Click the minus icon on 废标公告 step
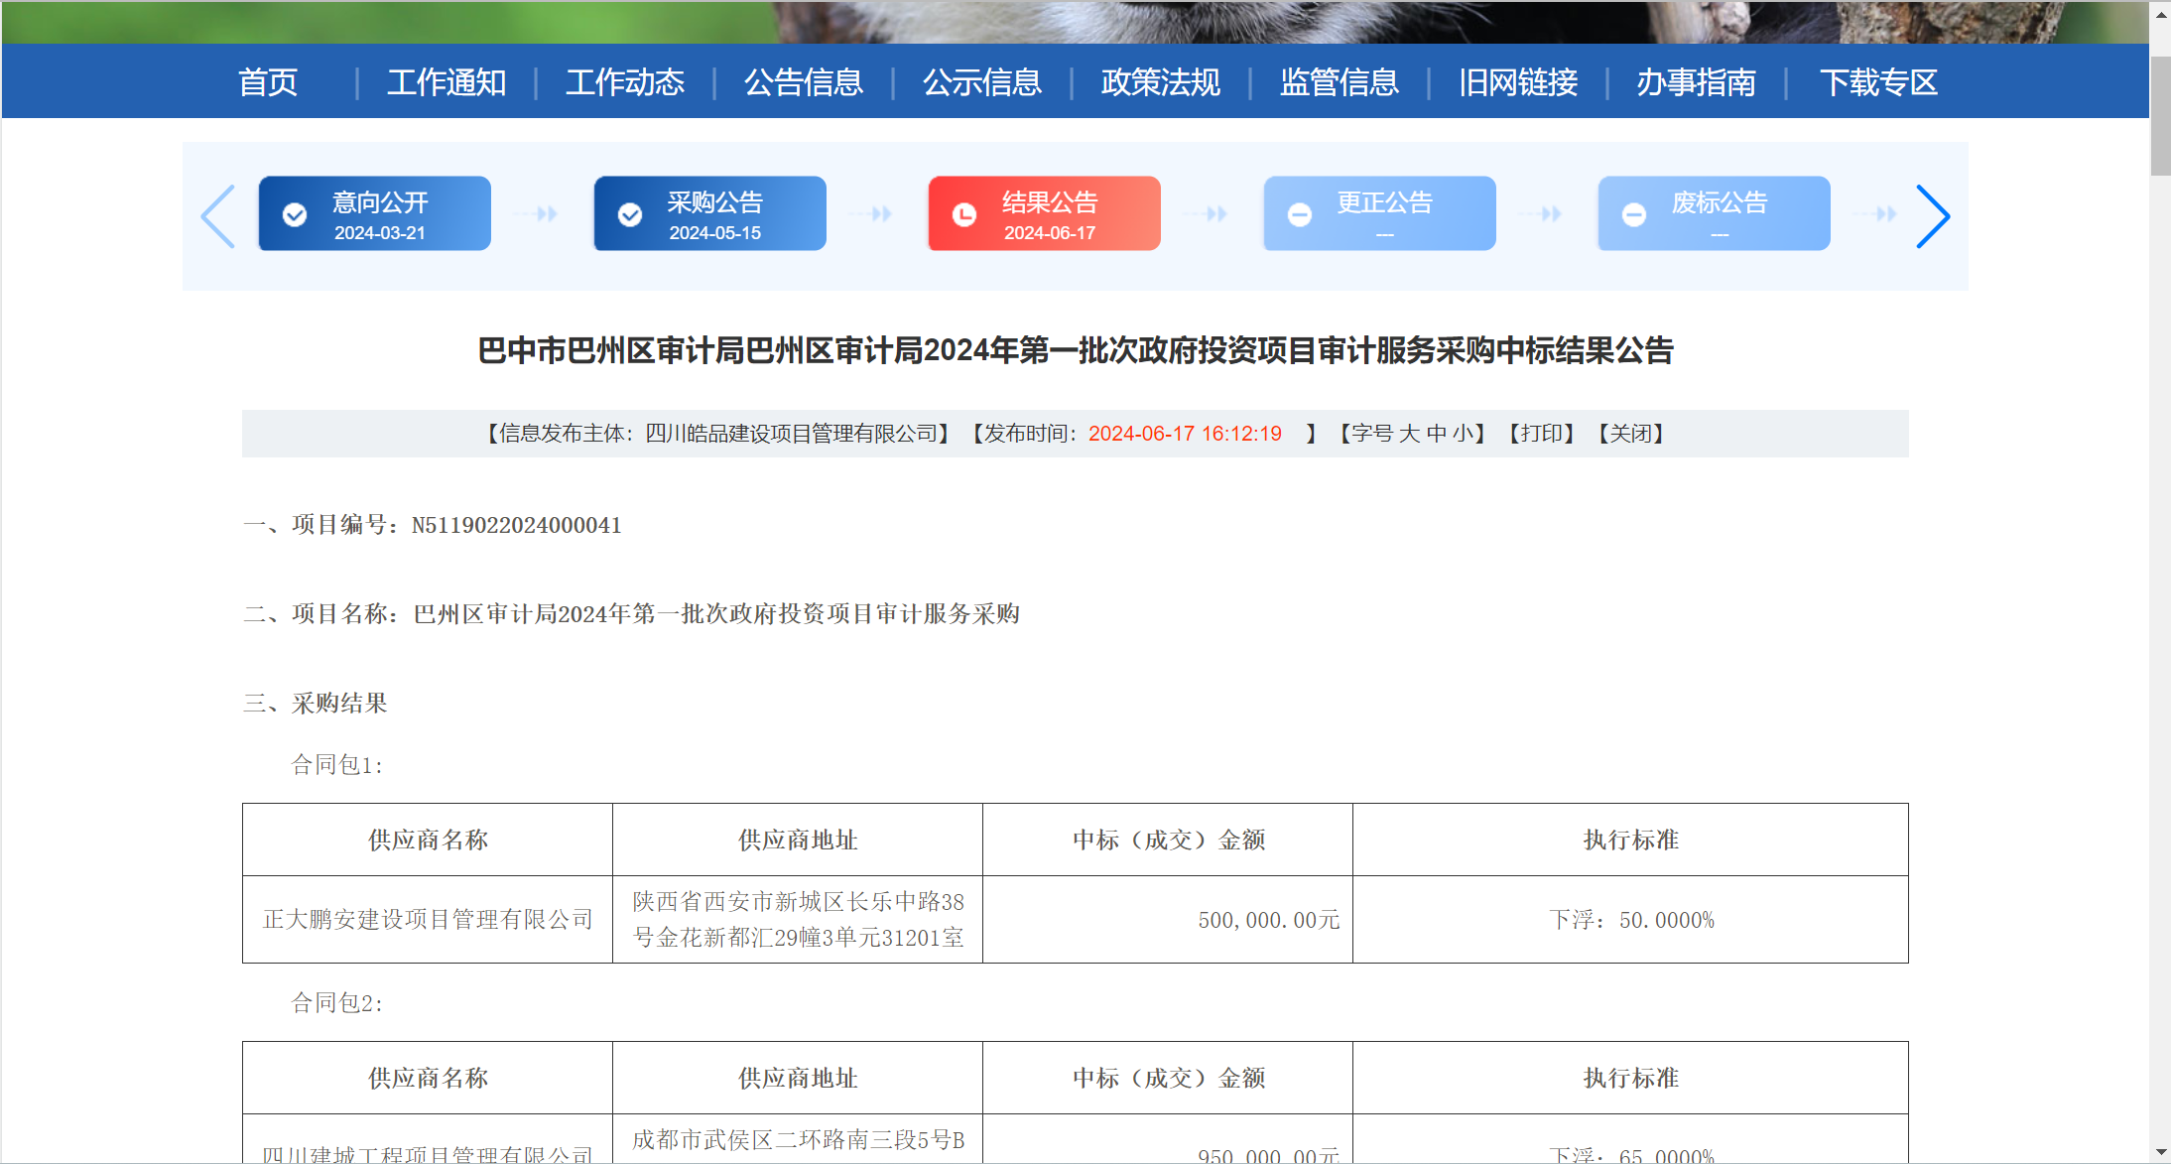This screenshot has width=2171, height=1164. coord(1634,214)
